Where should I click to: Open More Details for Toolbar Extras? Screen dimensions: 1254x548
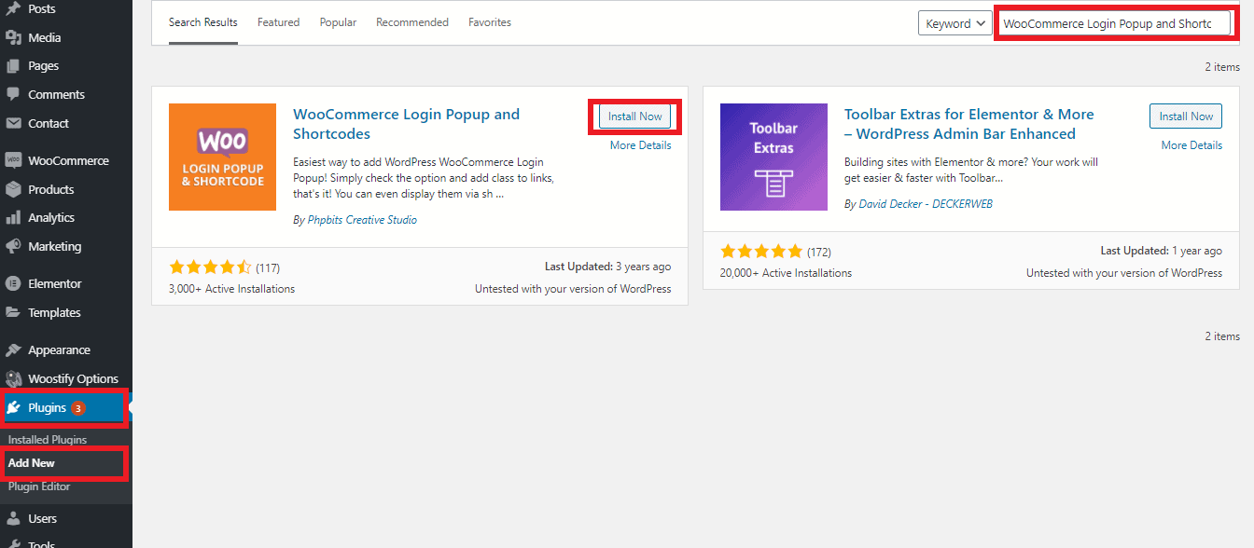coord(1191,145)
